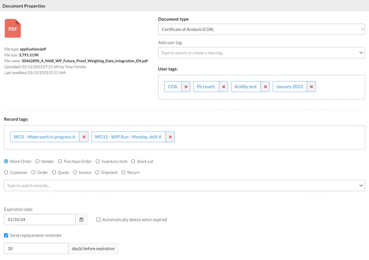Enable automatically delete when expired
This screenshot has width=369, height=260.
tap(99, 220)
